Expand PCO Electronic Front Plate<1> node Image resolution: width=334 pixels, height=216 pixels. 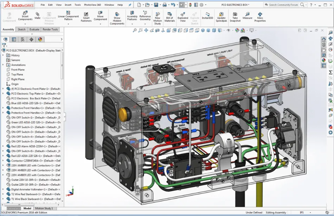pos(3,89)
